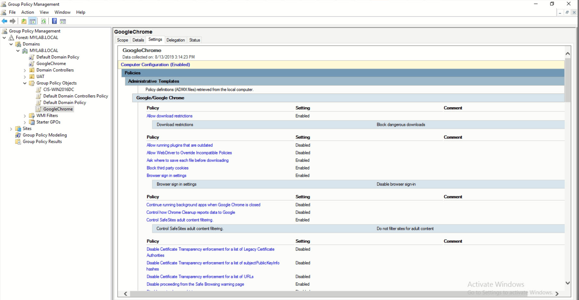
Task: Expand the UAT node
Action: 25,77
